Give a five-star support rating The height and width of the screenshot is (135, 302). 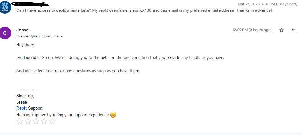tap(52, 121)
